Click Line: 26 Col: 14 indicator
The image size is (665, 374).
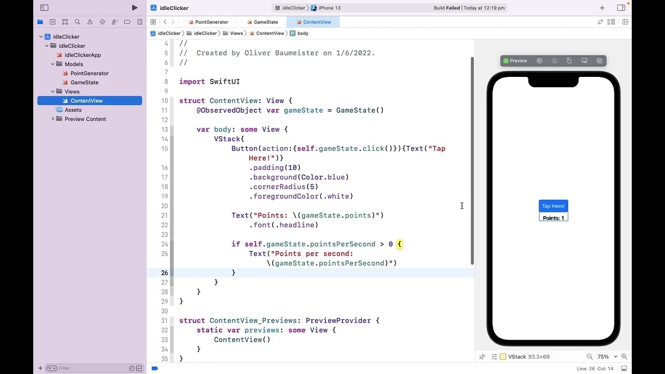pyautogui.click(x=595, y=368)
